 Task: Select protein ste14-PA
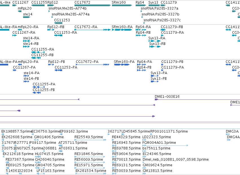tap(32, 73)
